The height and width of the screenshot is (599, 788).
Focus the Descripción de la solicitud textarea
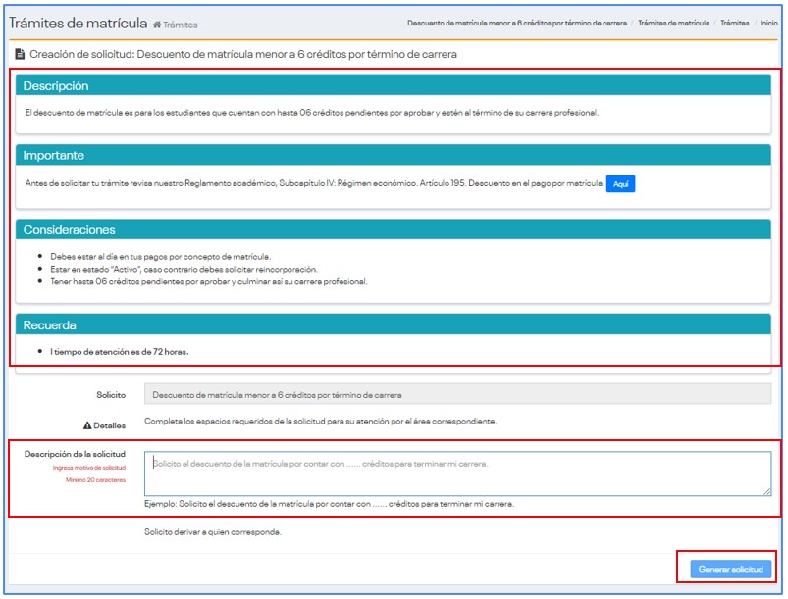click(x=457, y=474)
